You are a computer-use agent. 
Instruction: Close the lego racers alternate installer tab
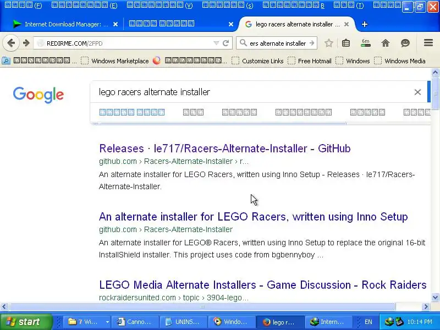coord(346,24)
